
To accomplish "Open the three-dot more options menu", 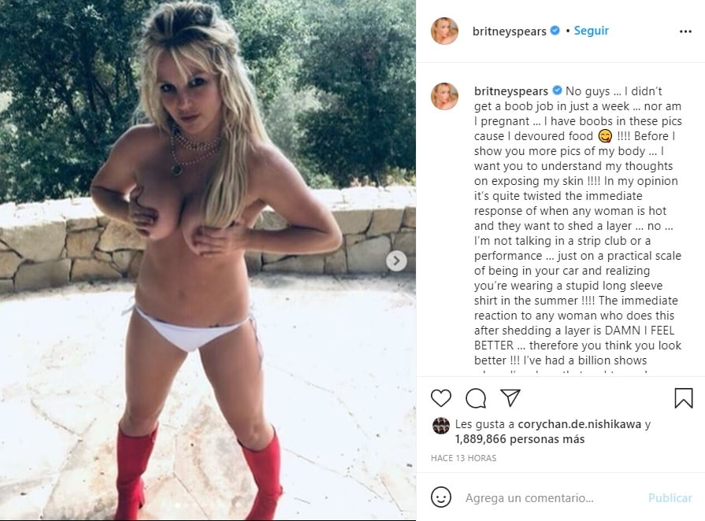I will (685, 31).
